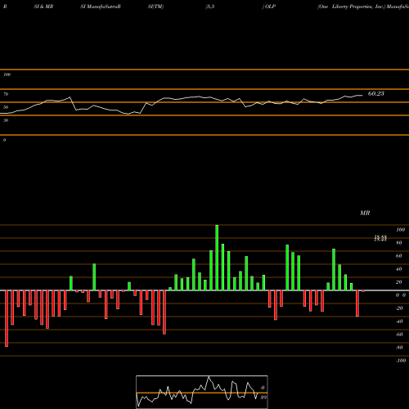The width and height of the screenshot is (409, 409).
Task: Click the RSI axis label 100
Action: pos(7,74)
